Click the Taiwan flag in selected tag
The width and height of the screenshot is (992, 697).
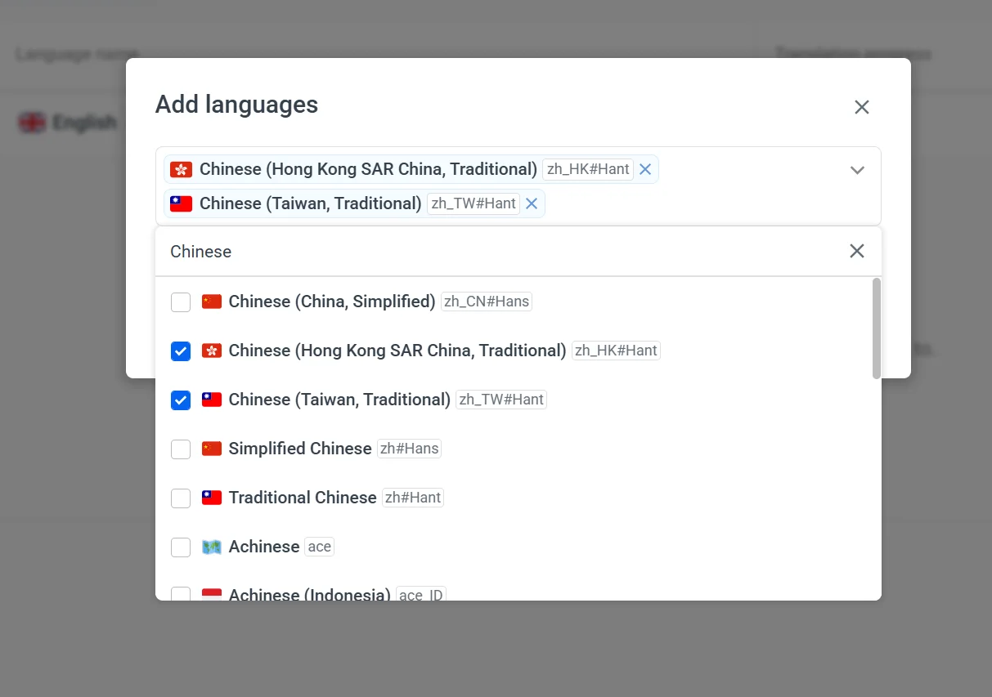point(182,203)
